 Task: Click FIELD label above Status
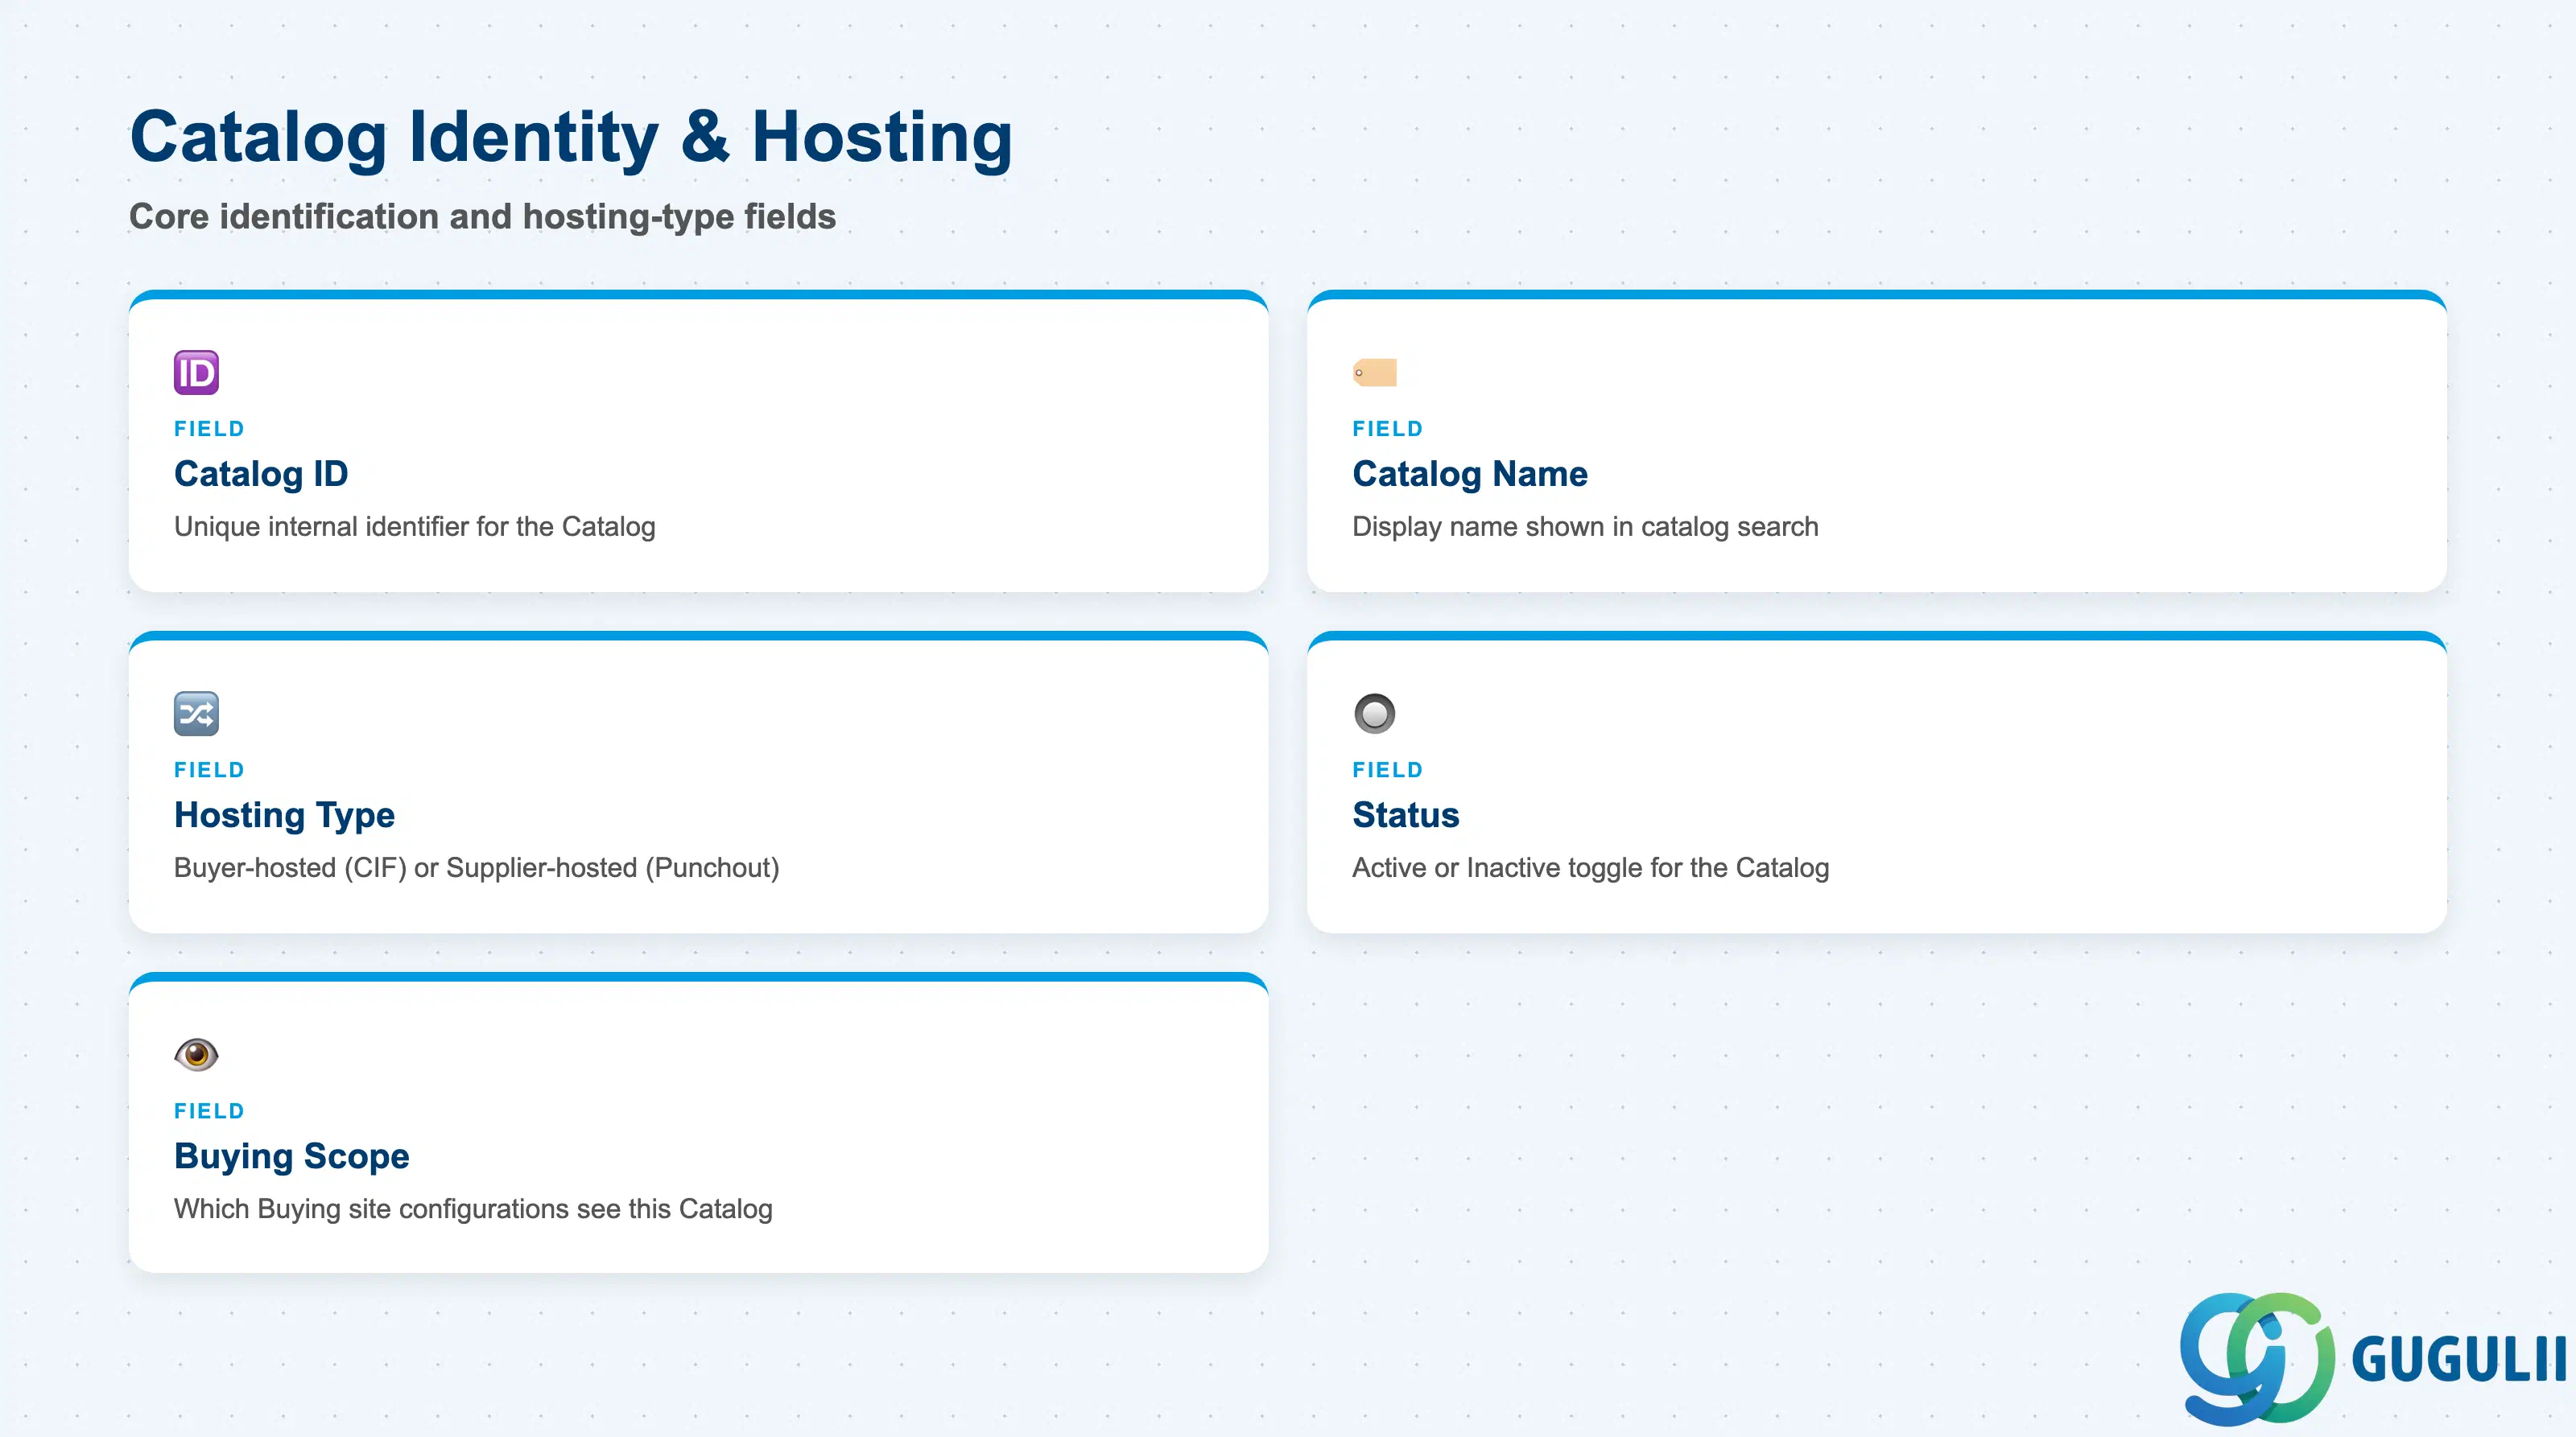[x=1387, y=769]
